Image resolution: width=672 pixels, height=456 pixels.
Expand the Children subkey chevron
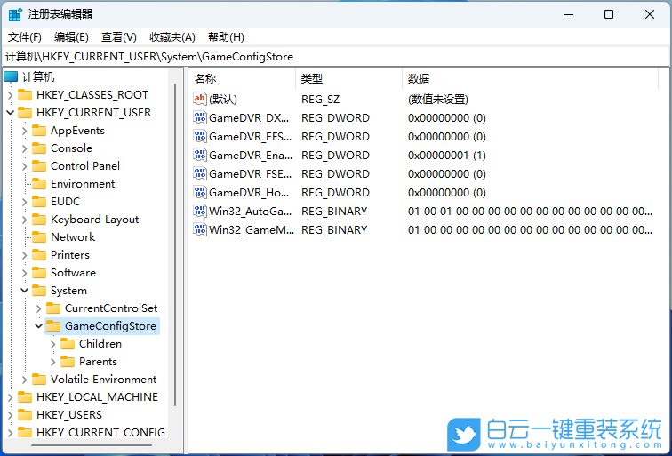(x=52, y=344)
